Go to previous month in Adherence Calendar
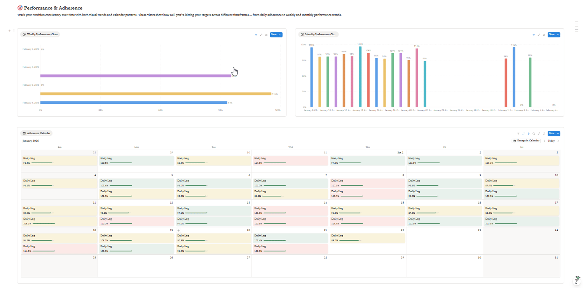Image resolution: width=583 pixels, height=288 pixels. tap(544, 141)
